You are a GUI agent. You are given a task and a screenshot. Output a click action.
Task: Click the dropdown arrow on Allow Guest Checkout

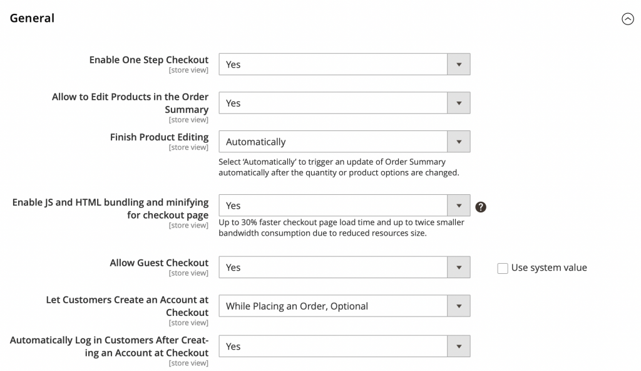[x=459, y=267]
